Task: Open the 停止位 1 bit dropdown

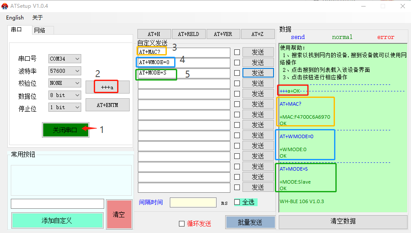Action: 65,107
